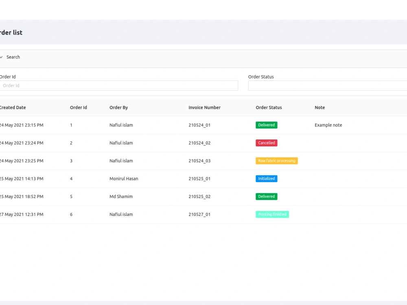Collapse the Search panel chevron

tap(1, 57)
